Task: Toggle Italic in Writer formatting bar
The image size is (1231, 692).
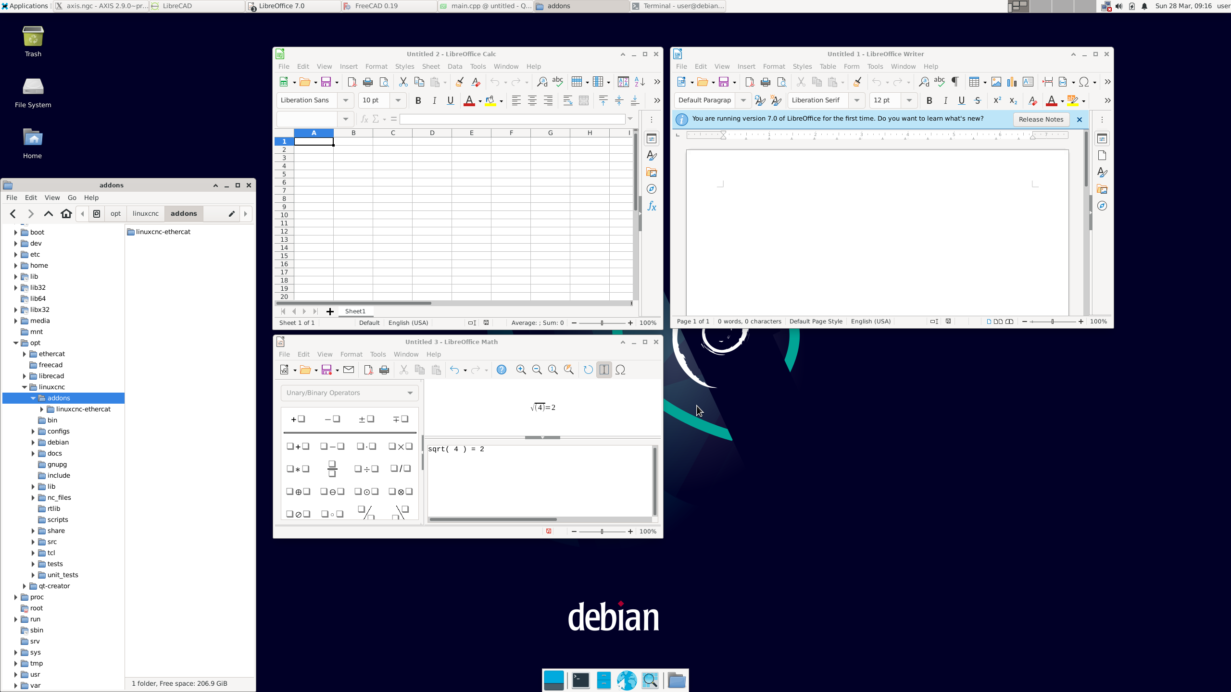Action: point(945,100)
